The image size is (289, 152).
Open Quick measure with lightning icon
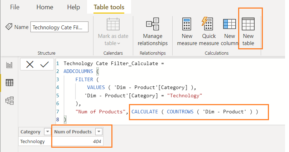click(208, 24)
